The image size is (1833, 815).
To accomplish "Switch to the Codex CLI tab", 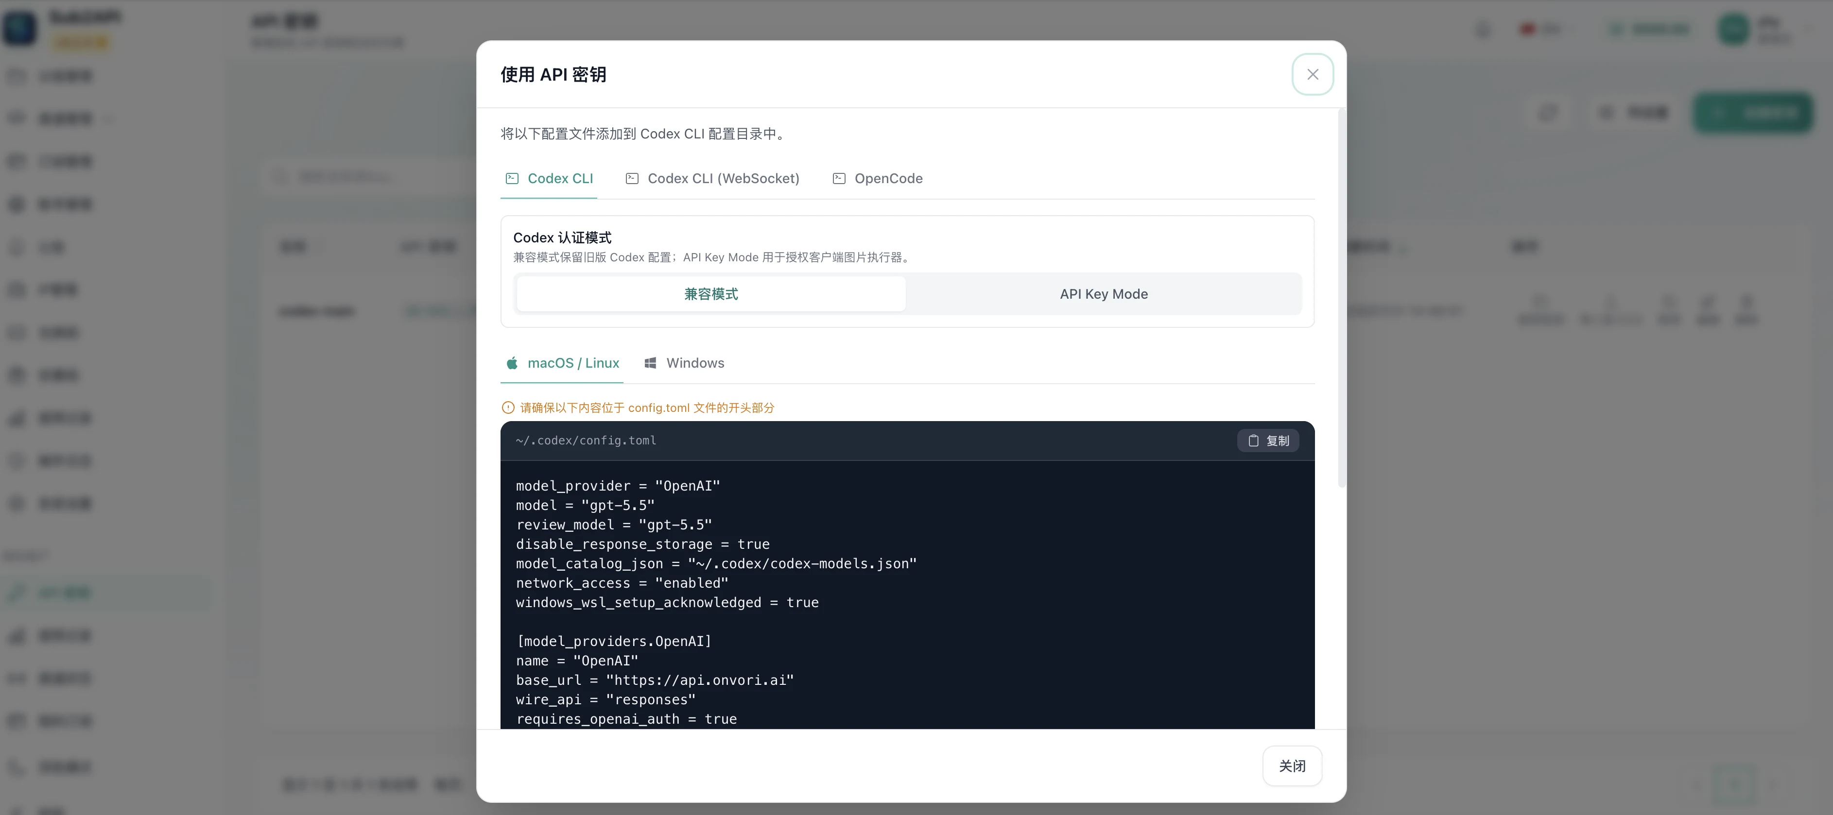I will 549,179.
